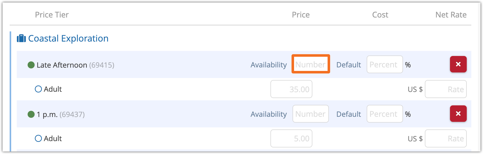Viewport: 483px width, 154px height.
Task: Click the Net Rate column header
Action: 451,15
